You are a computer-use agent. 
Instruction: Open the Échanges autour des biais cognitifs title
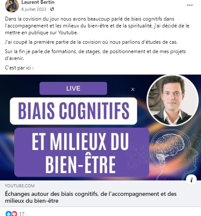coord(91,197)
